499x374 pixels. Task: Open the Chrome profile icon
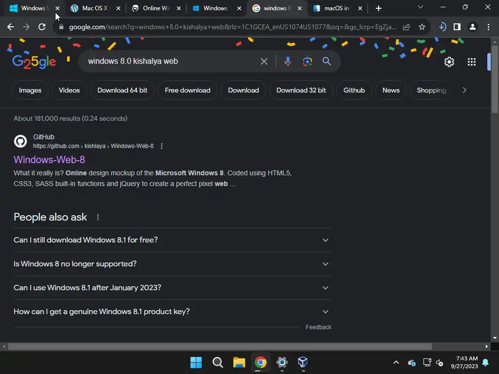[473, 27]
